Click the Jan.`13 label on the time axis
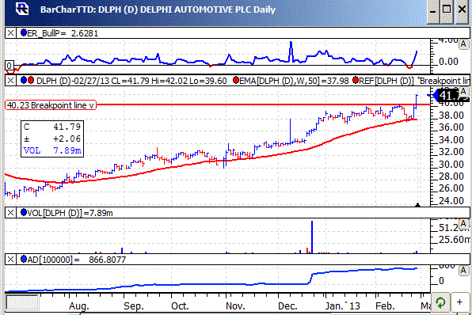The width and height of the screenshot is (472, 315). coord(343,306)
